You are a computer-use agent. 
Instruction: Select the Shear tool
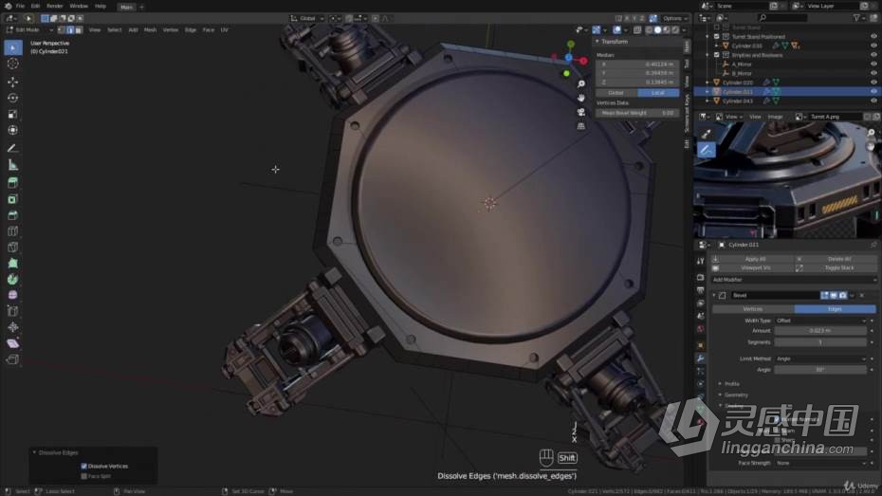pos(13,343)
